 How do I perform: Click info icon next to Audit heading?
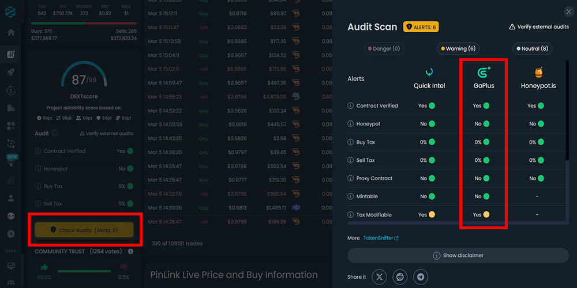[x=55, y=133]
